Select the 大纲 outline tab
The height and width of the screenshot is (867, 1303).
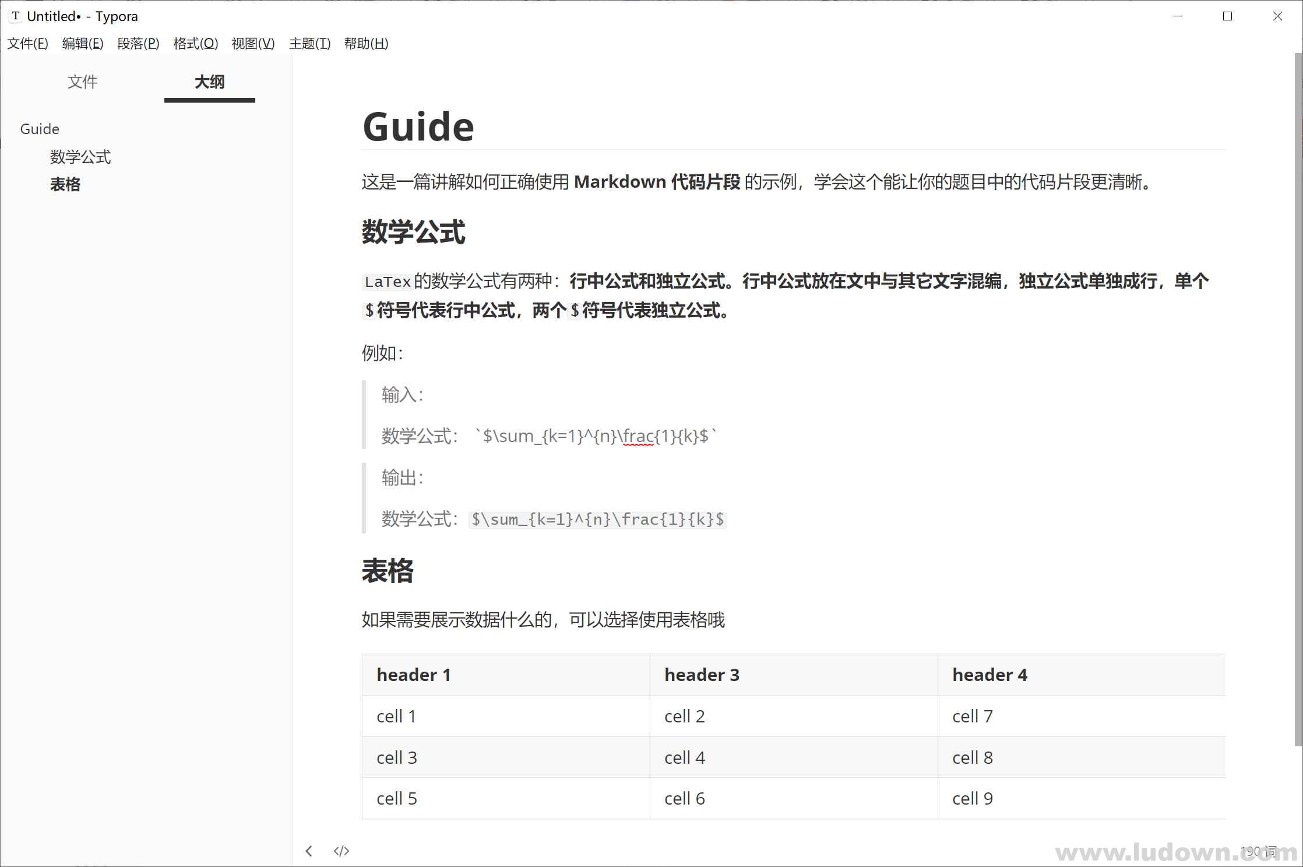click(x=210, y=82)
